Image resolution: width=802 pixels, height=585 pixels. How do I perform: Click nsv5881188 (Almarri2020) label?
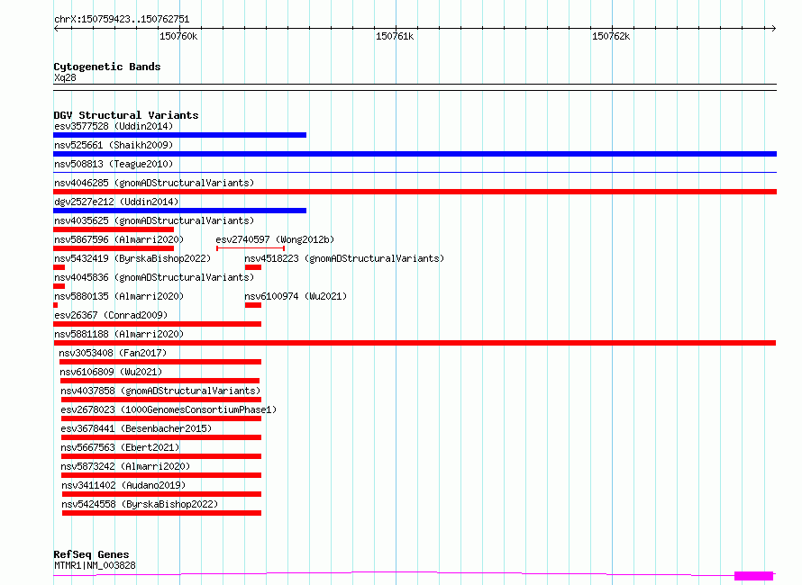(x=119, y=334)
